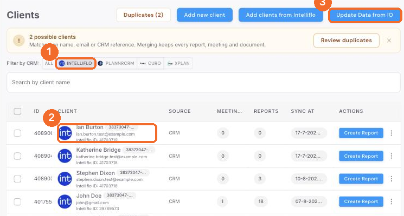Click the Ian Burton client name
This screenshot has height=216, width=404.
coord(89,127)
